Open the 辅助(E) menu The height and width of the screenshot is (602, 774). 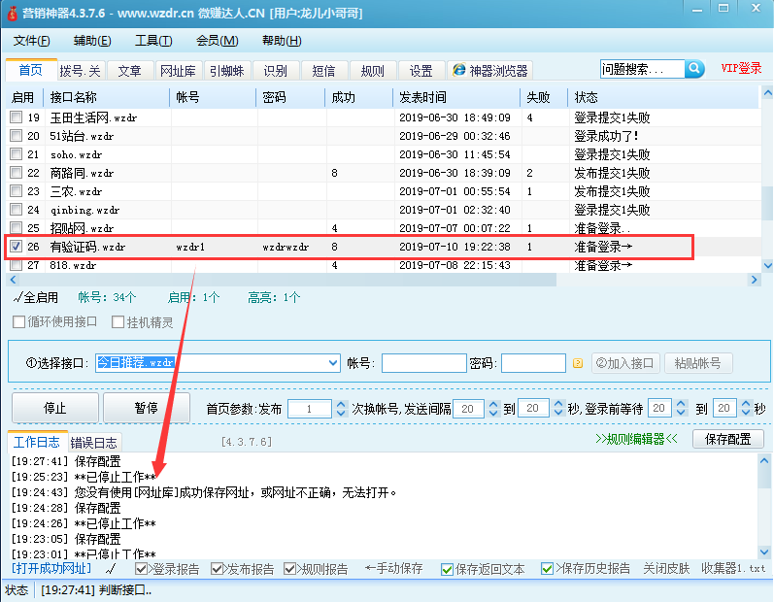(92, 41)
